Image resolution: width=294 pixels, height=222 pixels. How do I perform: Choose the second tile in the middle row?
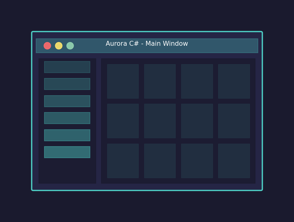pos(160,121)
